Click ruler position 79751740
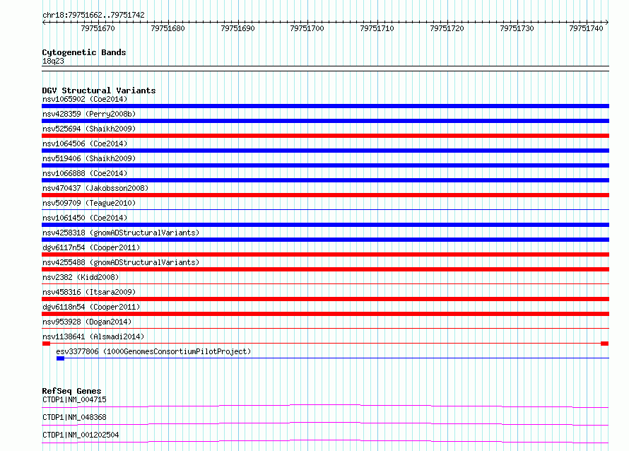The width and height of the screenshot is (629, 451). [586, 28]
